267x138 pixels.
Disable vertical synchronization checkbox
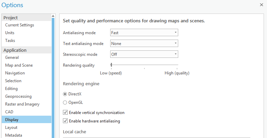pos(65,112)
